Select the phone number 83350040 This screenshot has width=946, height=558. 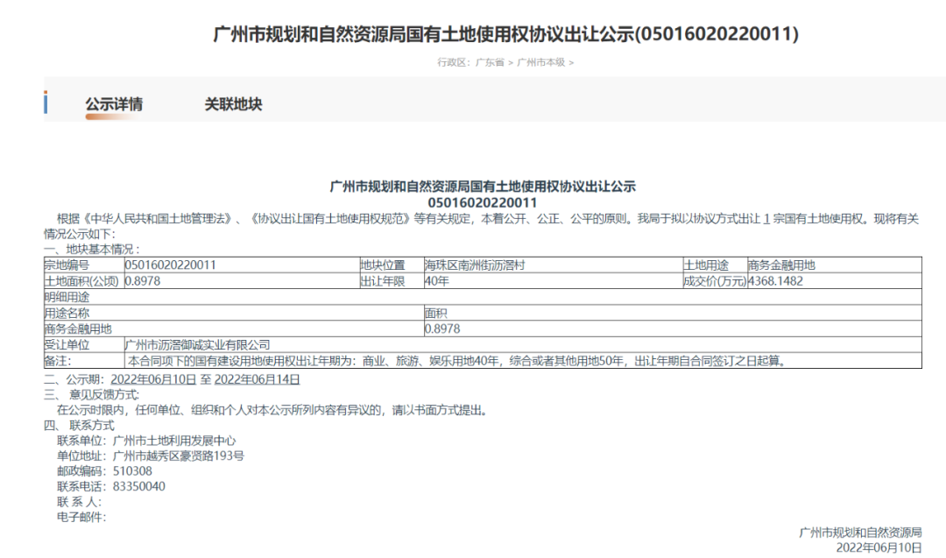pyautogui.click(x=138, y=486)
